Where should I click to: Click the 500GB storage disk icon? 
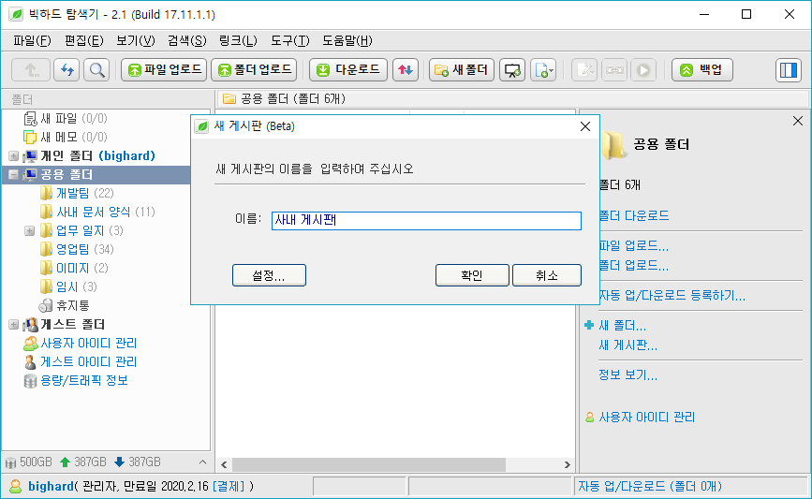(x=10, y=462)
